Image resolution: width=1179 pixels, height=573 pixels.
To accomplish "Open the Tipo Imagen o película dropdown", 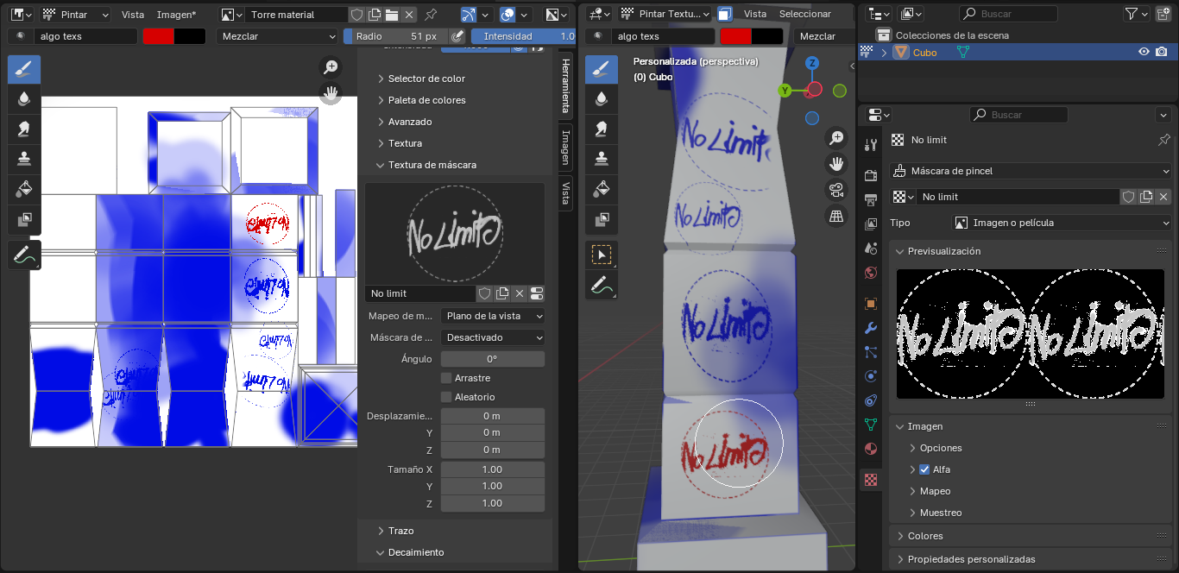I will coord(1061,223).
